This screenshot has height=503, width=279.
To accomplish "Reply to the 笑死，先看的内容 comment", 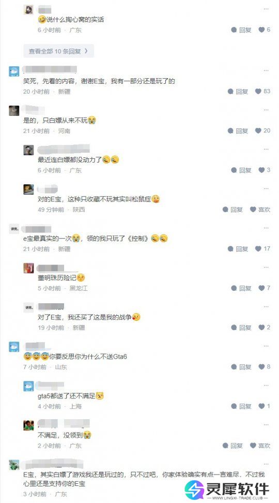I will [x=238, y=92].
